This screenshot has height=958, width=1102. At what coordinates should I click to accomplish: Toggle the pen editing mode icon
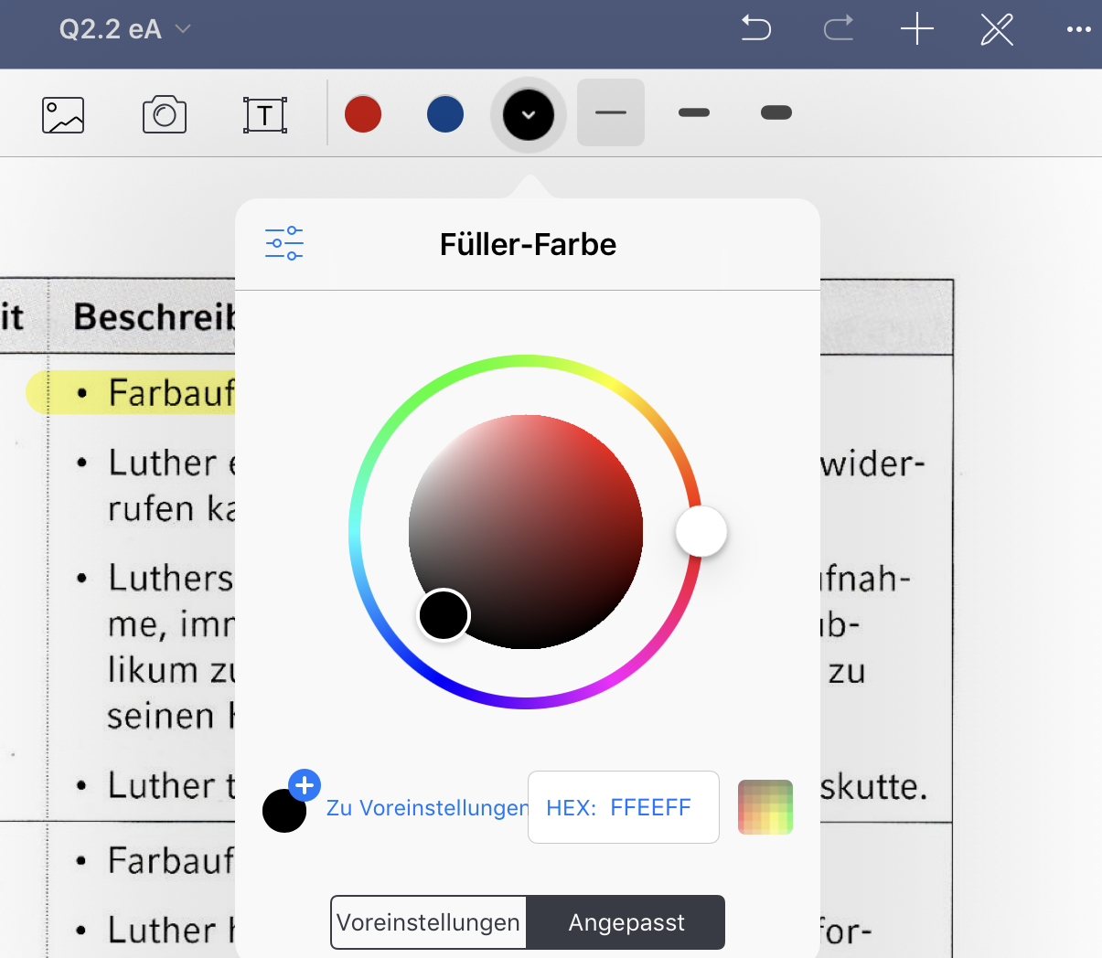click(x=997, y=29)
